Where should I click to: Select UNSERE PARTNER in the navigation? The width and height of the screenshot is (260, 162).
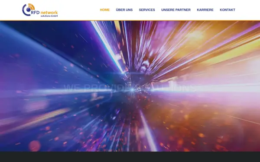(176, 10)
